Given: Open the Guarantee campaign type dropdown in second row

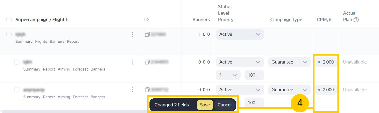Looking at the screenshot, I should [289, 62].
